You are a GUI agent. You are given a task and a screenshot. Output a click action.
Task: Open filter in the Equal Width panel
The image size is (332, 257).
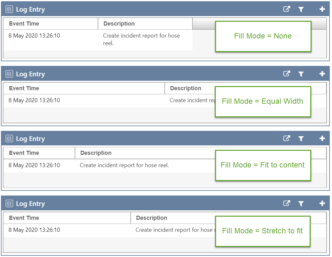coord(301,74)
